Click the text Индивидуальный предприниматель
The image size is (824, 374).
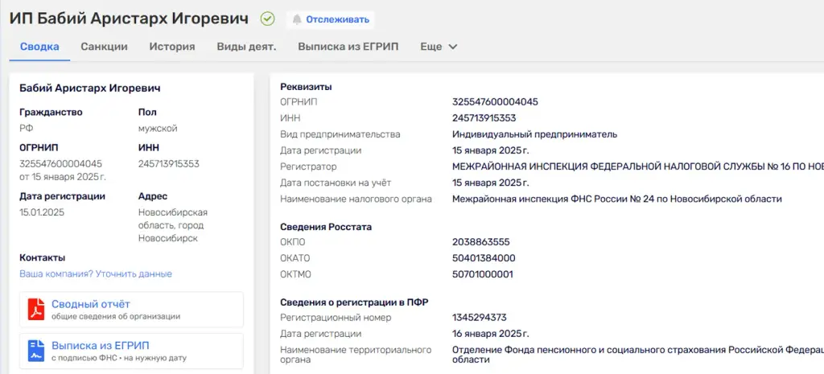pos(534,134)
